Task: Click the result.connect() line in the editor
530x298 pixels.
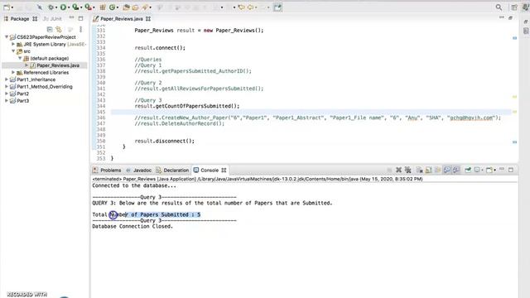Action: [160, 48]
